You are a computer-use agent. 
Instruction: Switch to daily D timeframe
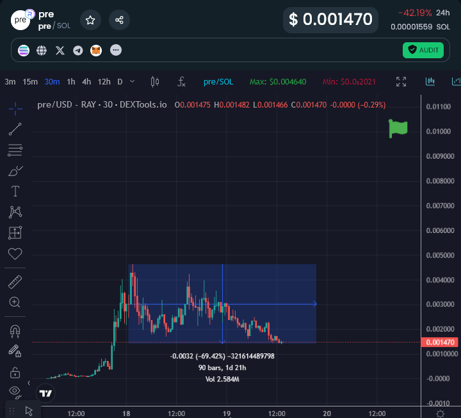[120, 82]
